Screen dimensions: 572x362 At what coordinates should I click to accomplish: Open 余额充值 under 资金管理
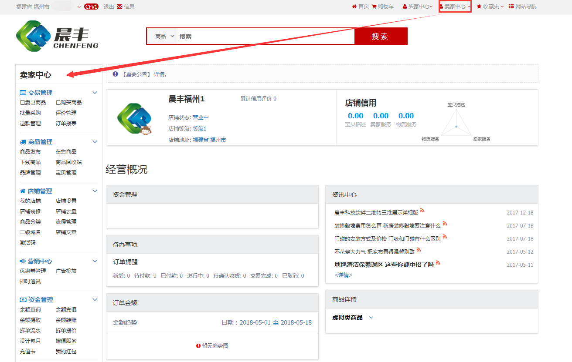(66, 310)
